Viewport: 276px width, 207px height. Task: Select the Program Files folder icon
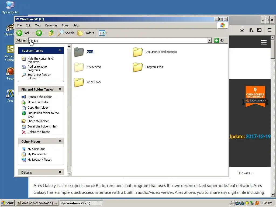[x=138, y=67]
